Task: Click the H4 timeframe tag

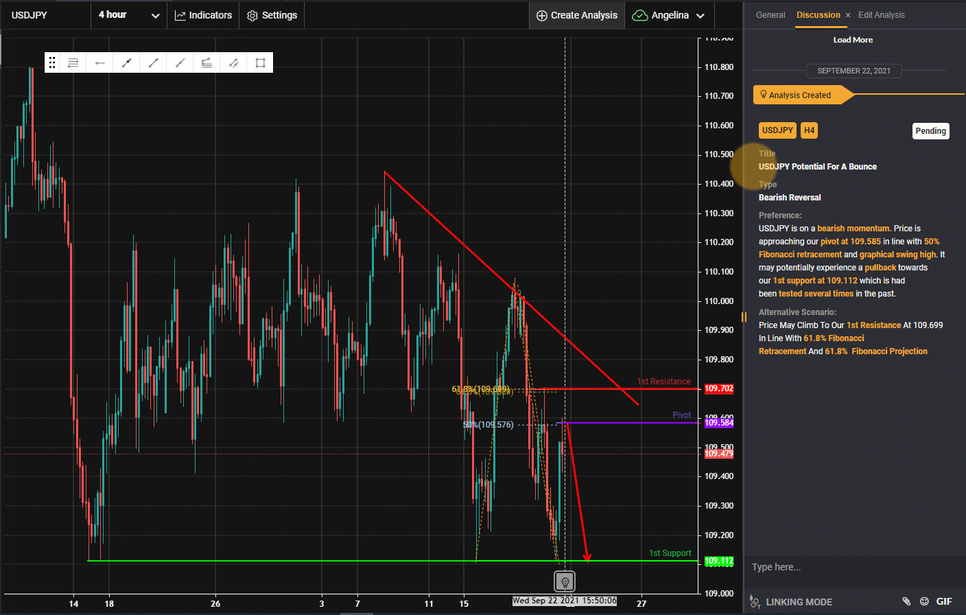Action: tap(810, 130)
